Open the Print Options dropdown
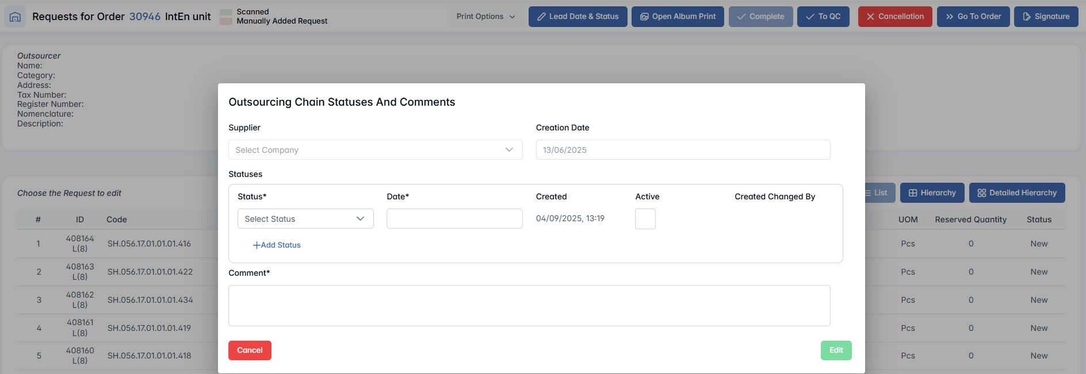This screenshot has height=374, width=1086. tap(485, 17)
